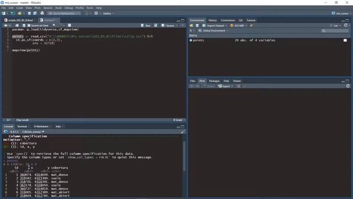Switch to the Packages tab
The height and width of the screenshot is (199, 353).
(214, 81)
